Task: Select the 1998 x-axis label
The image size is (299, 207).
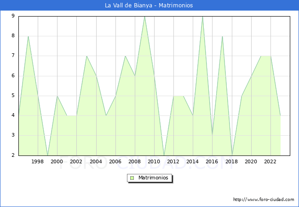Action: pyautogui.click(x=37, y=161)
